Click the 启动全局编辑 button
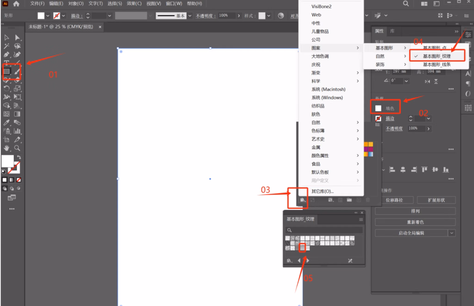 point(411,233)
